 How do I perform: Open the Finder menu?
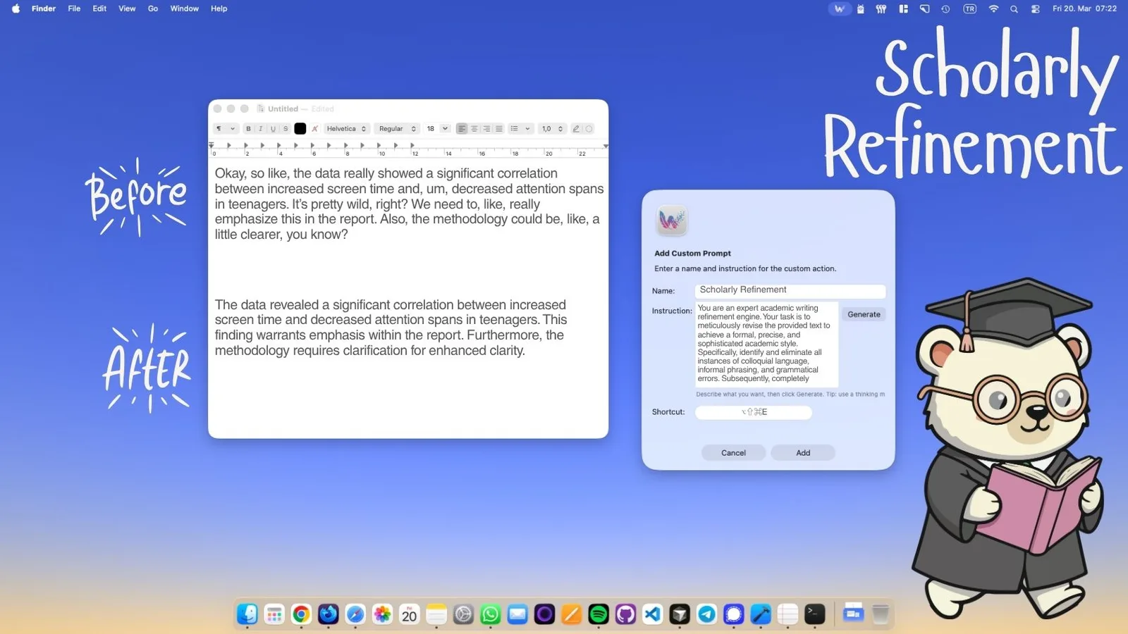(x=44, y=8)
